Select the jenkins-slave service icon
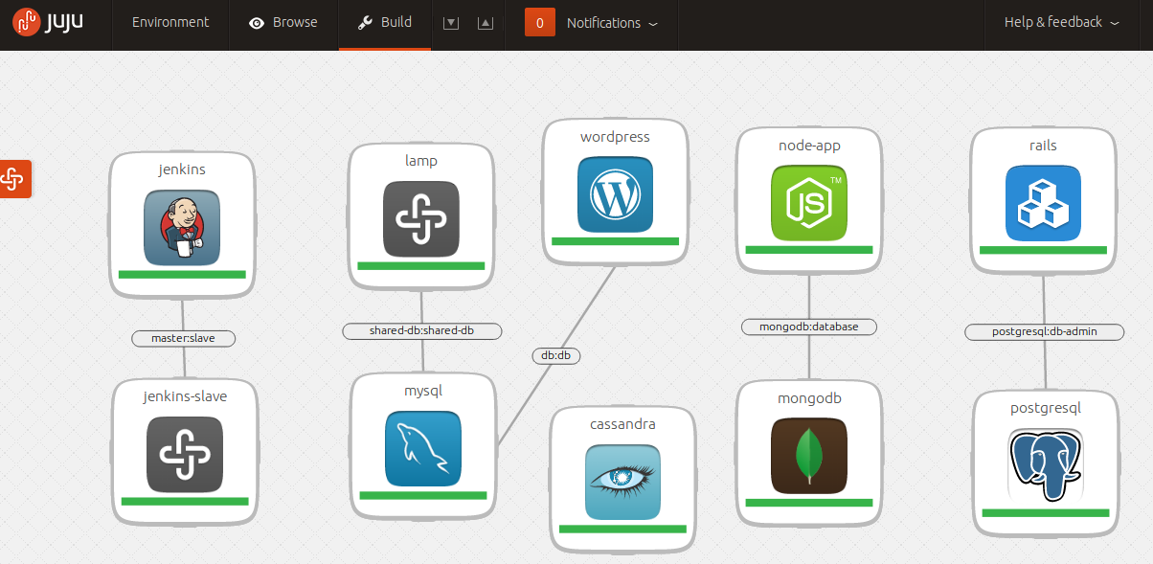 [185, 454]
